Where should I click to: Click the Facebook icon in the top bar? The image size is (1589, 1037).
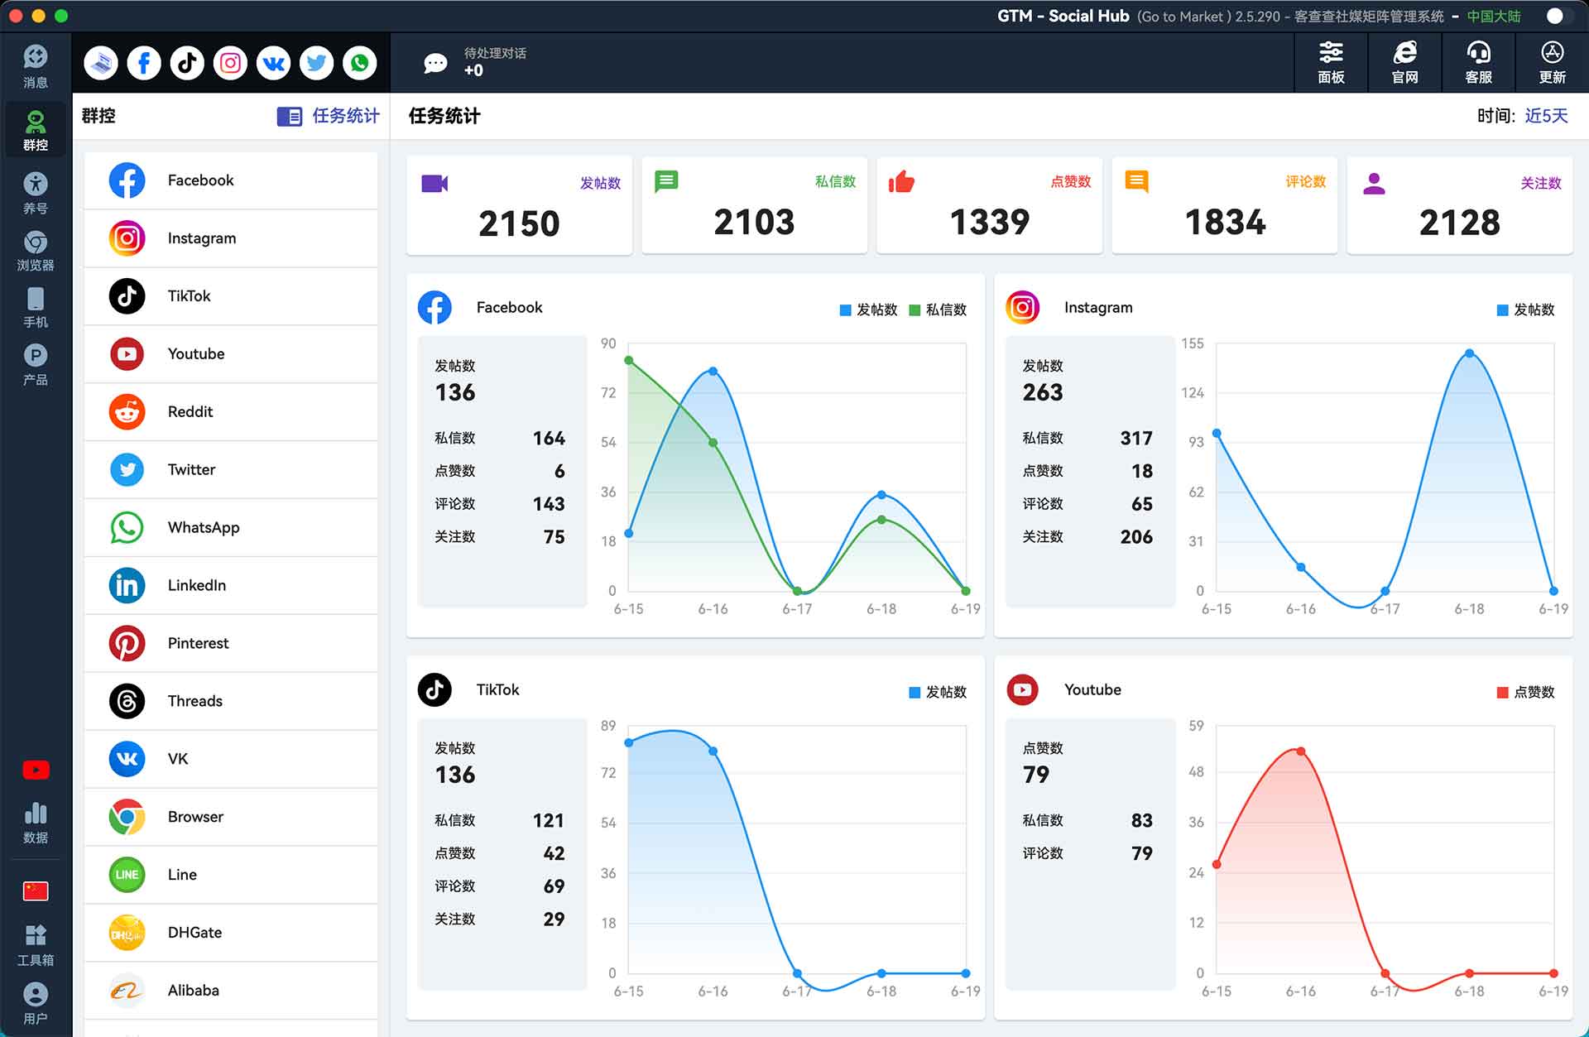pos(144,63)
